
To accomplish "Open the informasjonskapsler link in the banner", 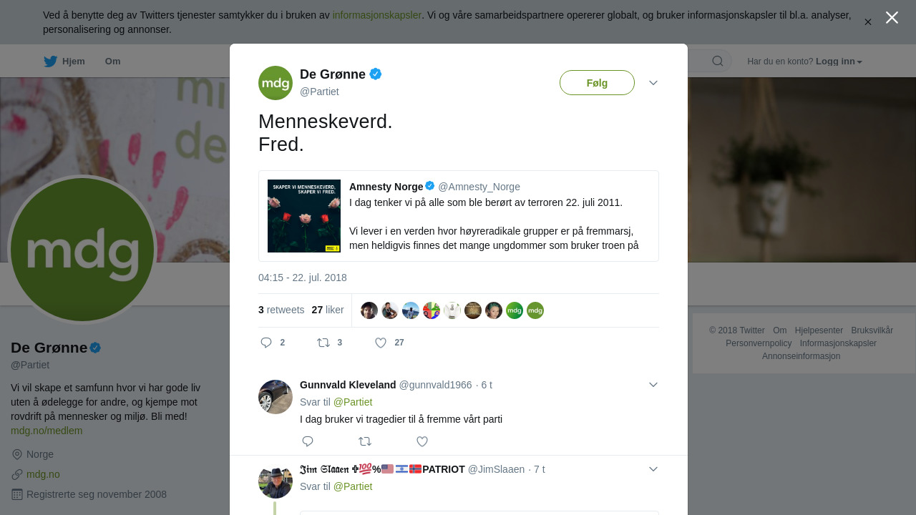I will (x=377, y=15).
